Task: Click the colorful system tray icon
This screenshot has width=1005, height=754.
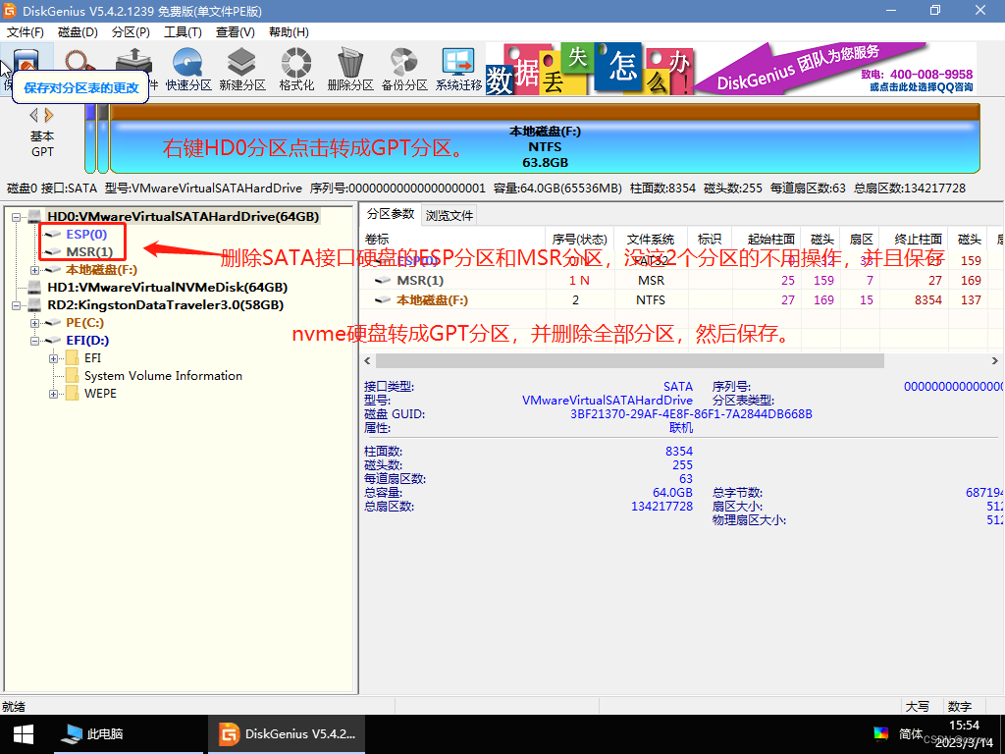Action: pyautogui.click(x=880, y=733)
